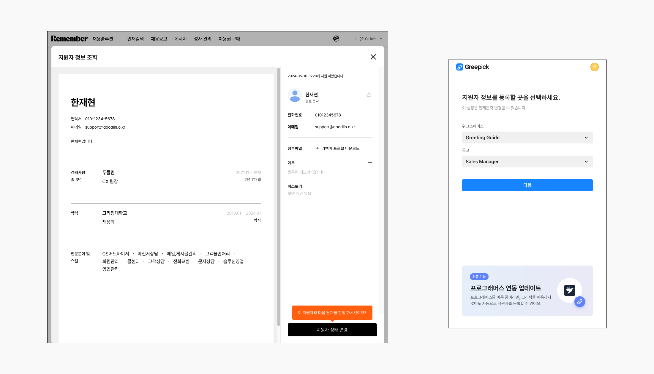654x374 pixels.
Task: Click the 등록된 메모가 없습니다 placeholder
Action: coord(307,172)
